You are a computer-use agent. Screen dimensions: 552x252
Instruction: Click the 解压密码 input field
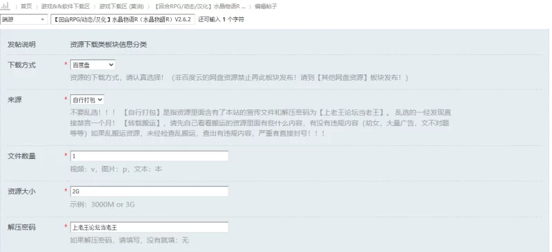(x=149, y=227)
